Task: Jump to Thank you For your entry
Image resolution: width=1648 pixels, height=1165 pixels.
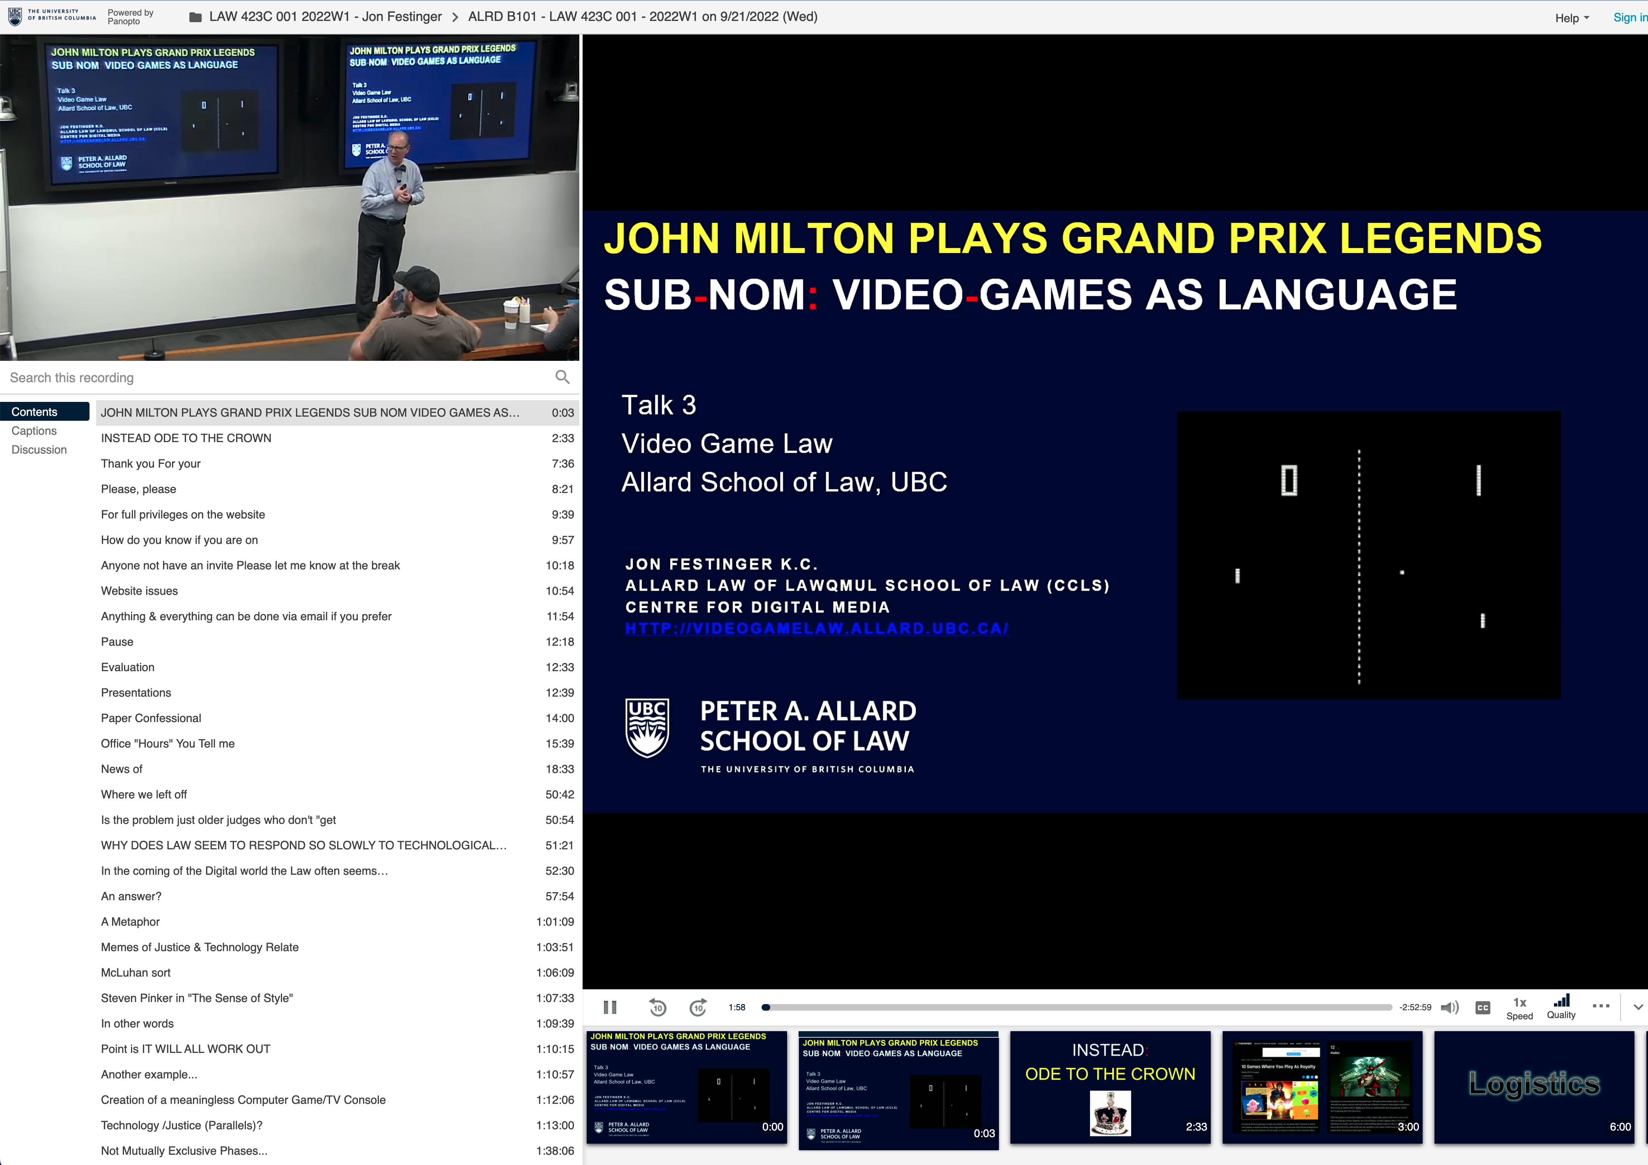Action: [337, 463]
